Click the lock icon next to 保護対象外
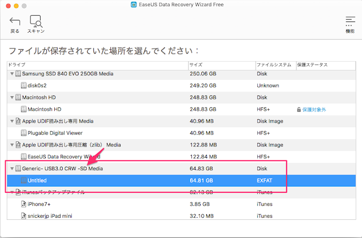Viewport: 362px width, 238px height. pyautogui.click(x=299, y=110)
